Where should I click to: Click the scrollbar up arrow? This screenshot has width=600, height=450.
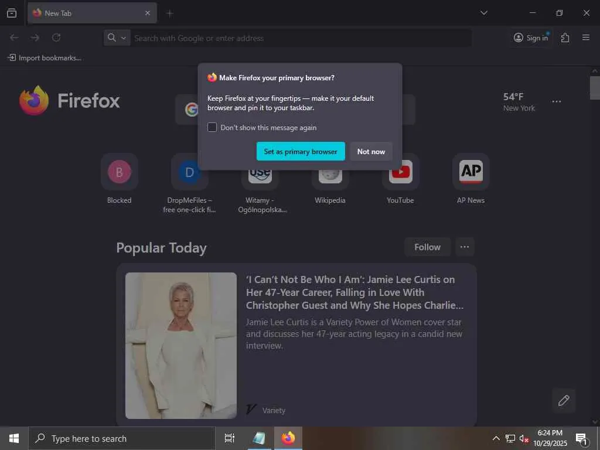(595, 71)
